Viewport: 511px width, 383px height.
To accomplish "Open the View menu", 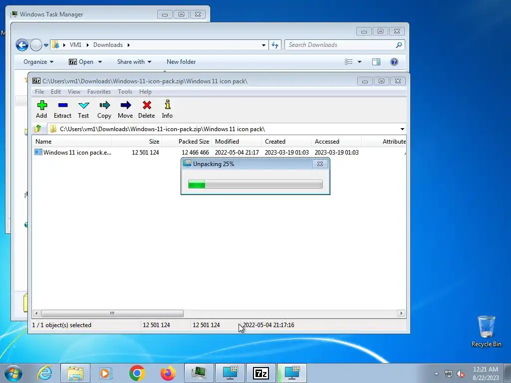I will click(x=74, y=92).
